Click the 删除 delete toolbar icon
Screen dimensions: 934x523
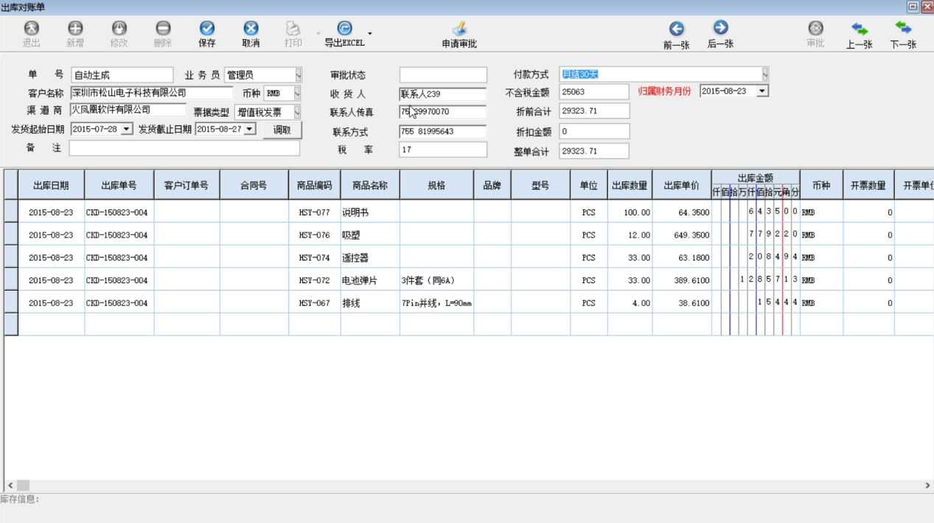(163, 28)
